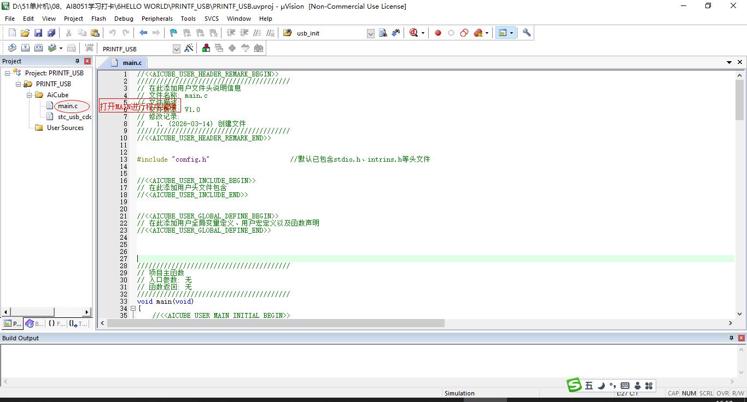Click the Redo arrow icon
The height and width of the screenshot is (402, 747).
(x=126, y=33)
